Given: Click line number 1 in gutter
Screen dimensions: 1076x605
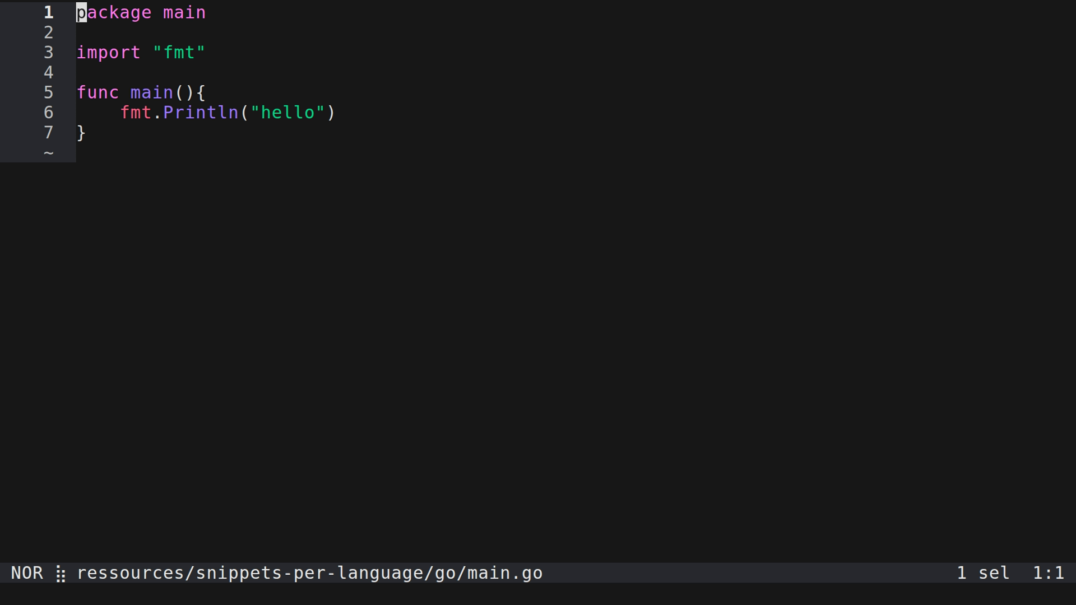Looking at the screenshot, I should tap(49, 12).
